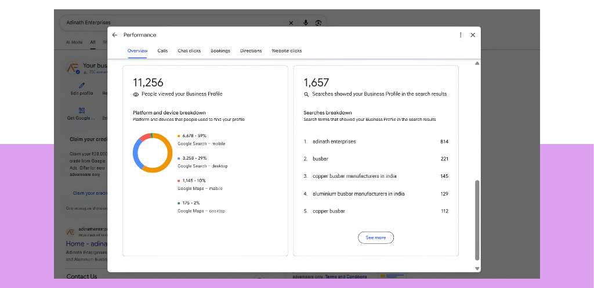Click the orange Google Search mobile legend dot
594x288 pixels.
click(179, 136)
